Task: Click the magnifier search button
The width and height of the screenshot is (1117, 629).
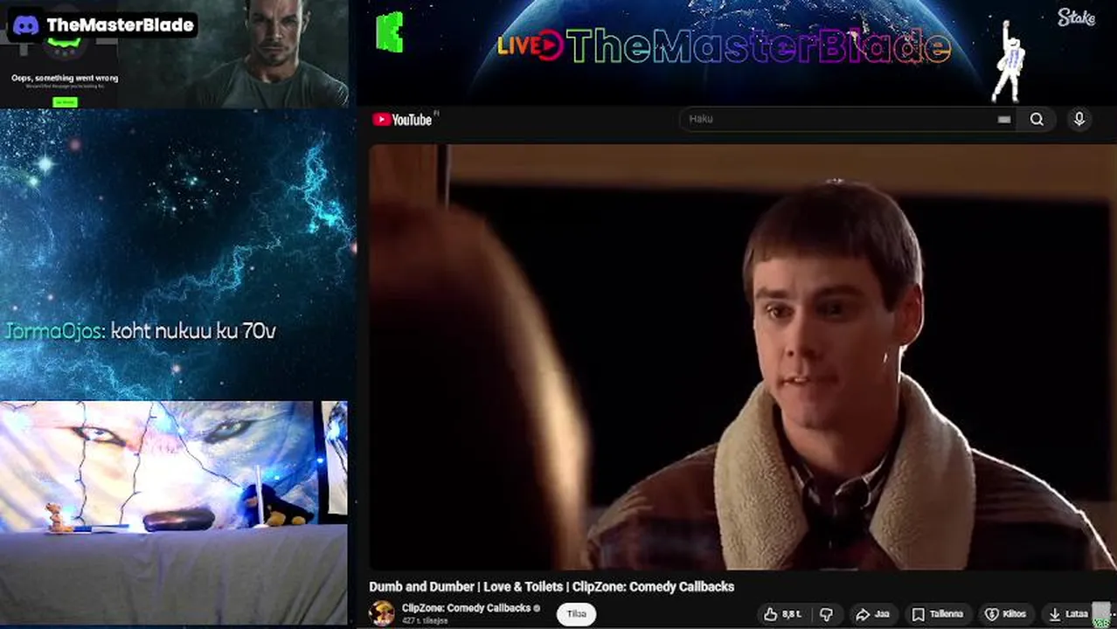Action: (1037, 120)
